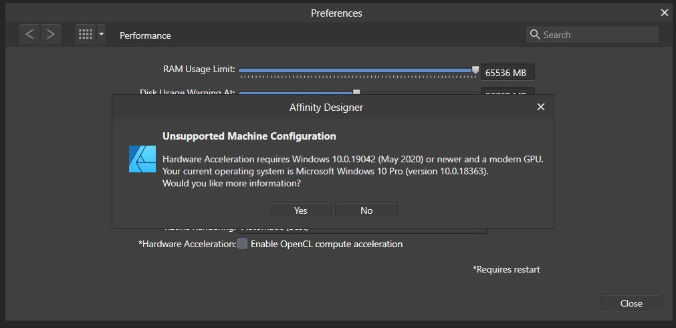Close the Affinity Designer dialog

tap(541, 107)
